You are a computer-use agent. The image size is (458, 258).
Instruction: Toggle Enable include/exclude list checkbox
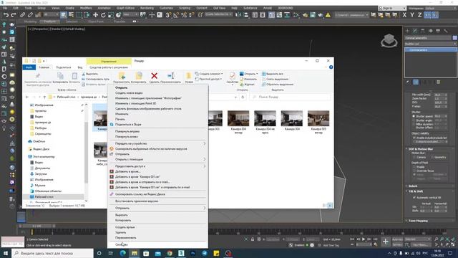(x=414, y=138)
